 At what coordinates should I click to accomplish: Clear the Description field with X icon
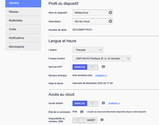pos(110,21)
